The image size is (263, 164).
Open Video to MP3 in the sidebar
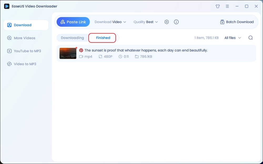pos(22,64)
